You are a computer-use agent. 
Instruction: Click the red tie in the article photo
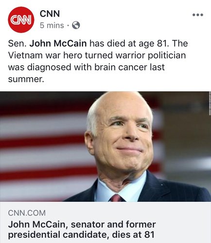pos(116,198)
